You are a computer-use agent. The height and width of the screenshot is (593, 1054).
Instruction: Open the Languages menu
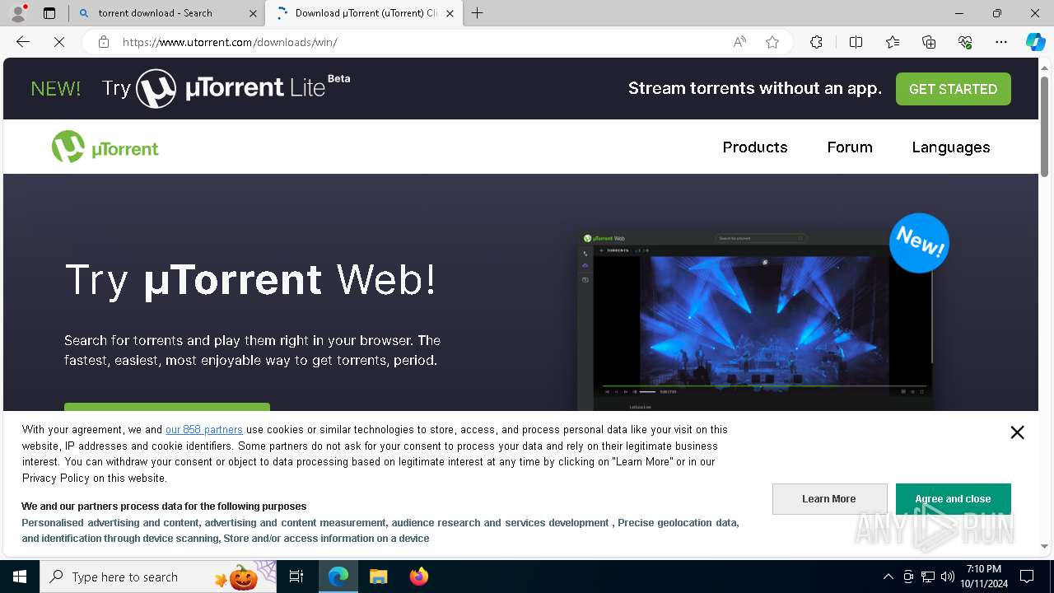[x=951, y=147]
